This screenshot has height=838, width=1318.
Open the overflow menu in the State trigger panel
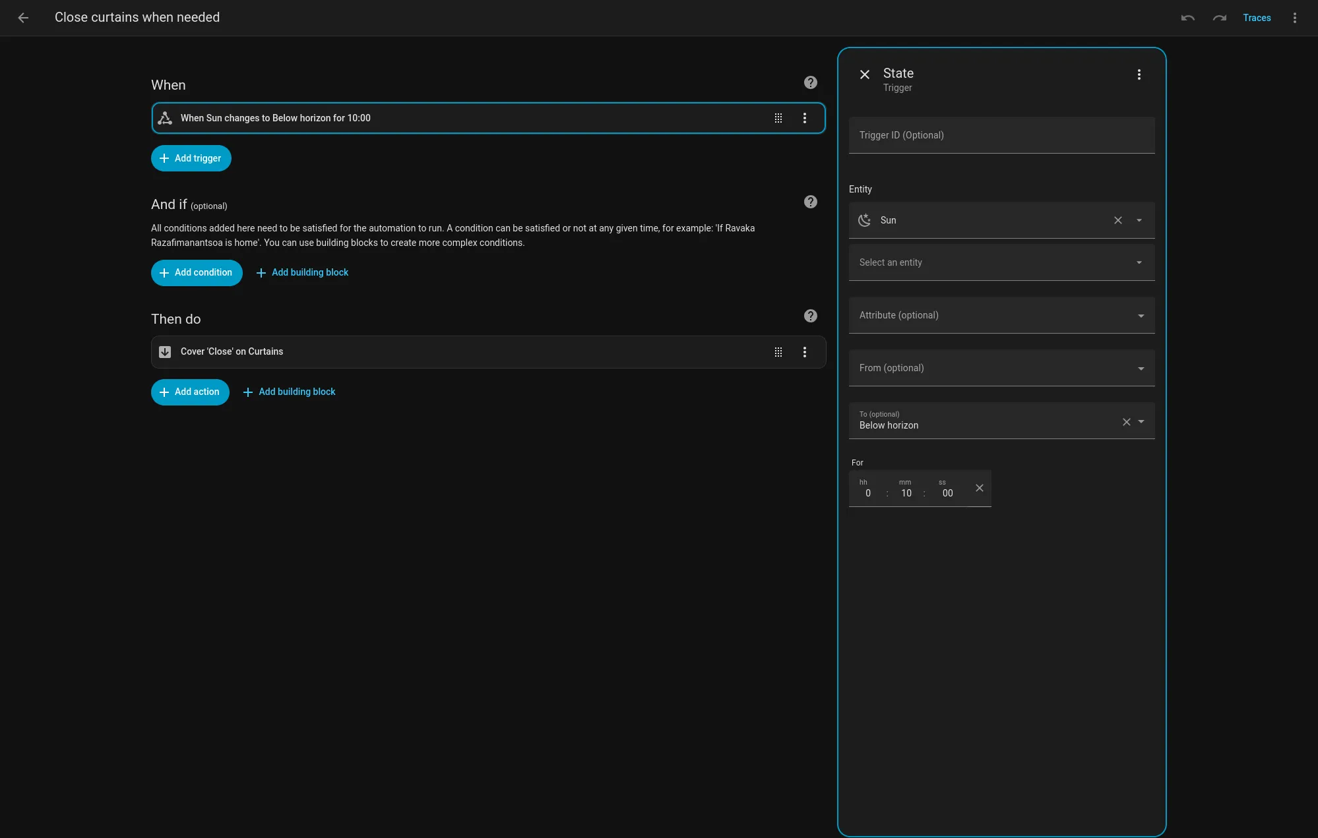click(1139, 75)
